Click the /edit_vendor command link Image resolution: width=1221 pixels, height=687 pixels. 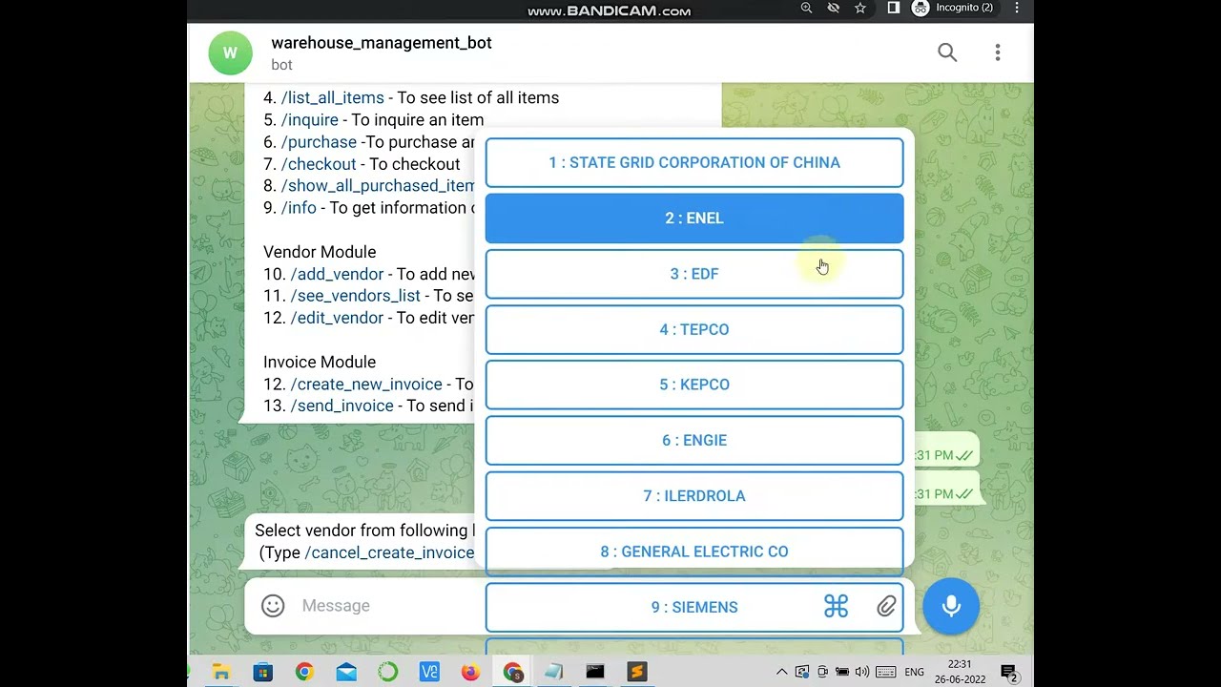(337, 318)
